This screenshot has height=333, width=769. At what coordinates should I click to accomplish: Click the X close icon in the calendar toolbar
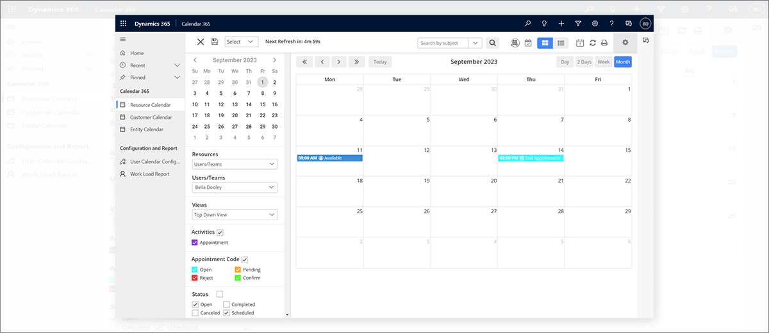(201, 42)
